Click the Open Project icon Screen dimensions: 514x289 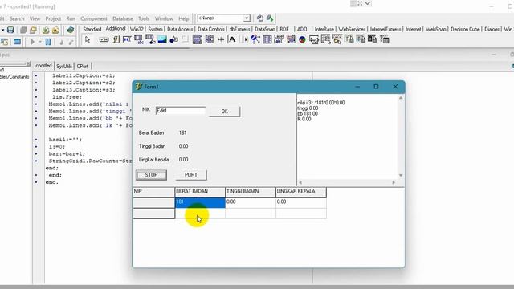click(33, 31)
